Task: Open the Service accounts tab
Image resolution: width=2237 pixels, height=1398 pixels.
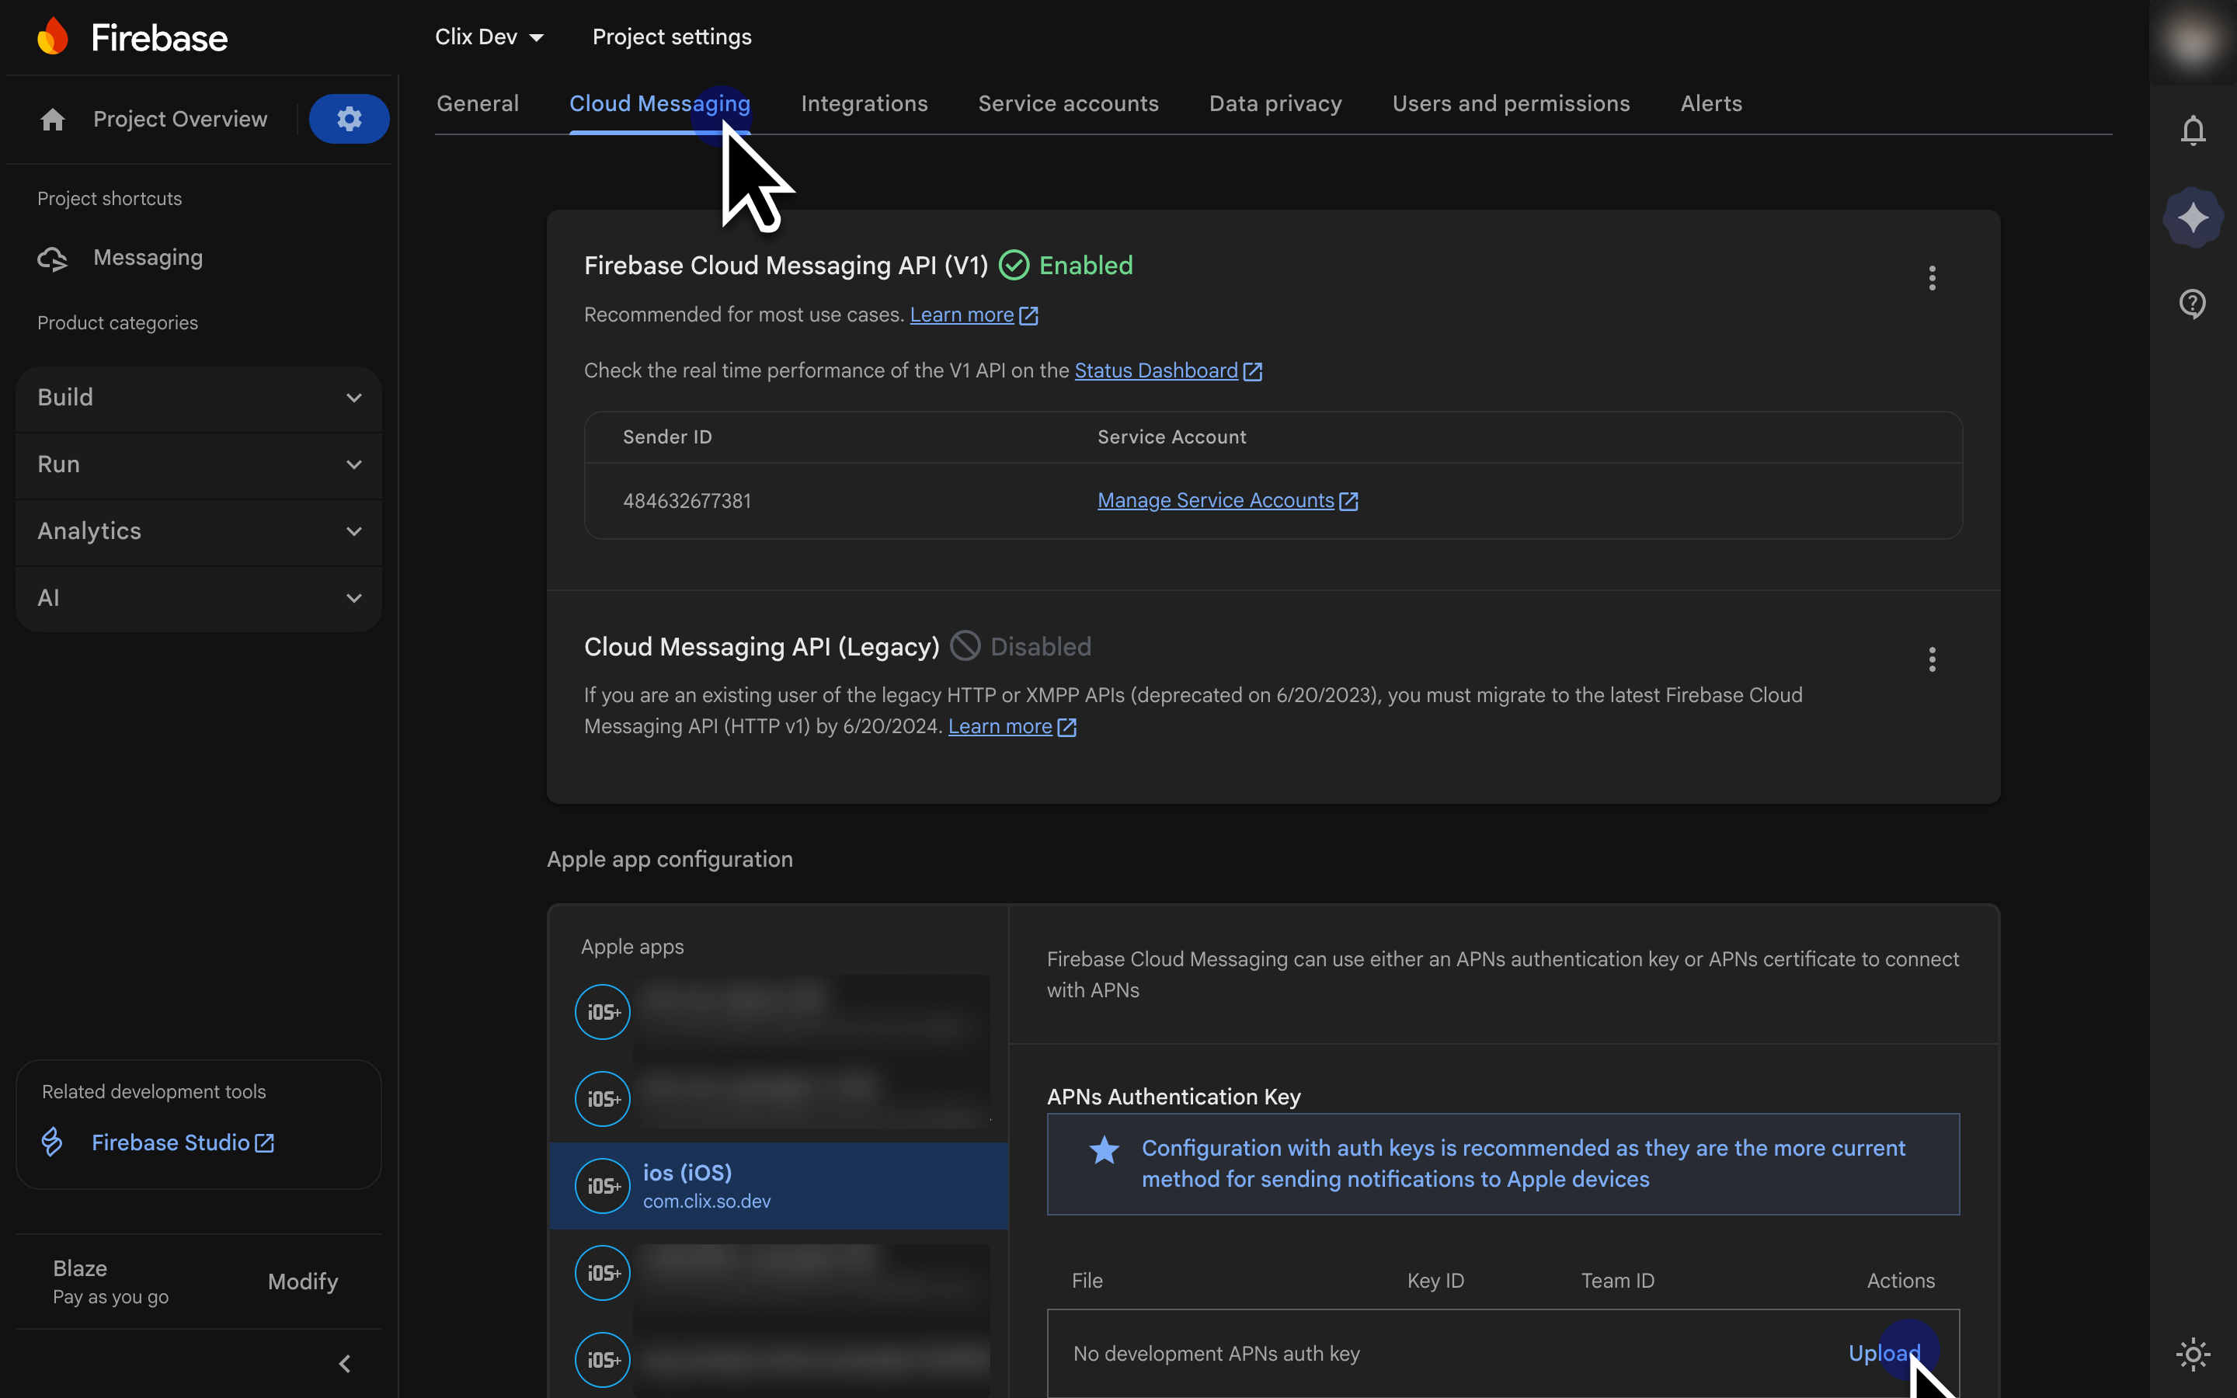Action: coord(1069,103)
